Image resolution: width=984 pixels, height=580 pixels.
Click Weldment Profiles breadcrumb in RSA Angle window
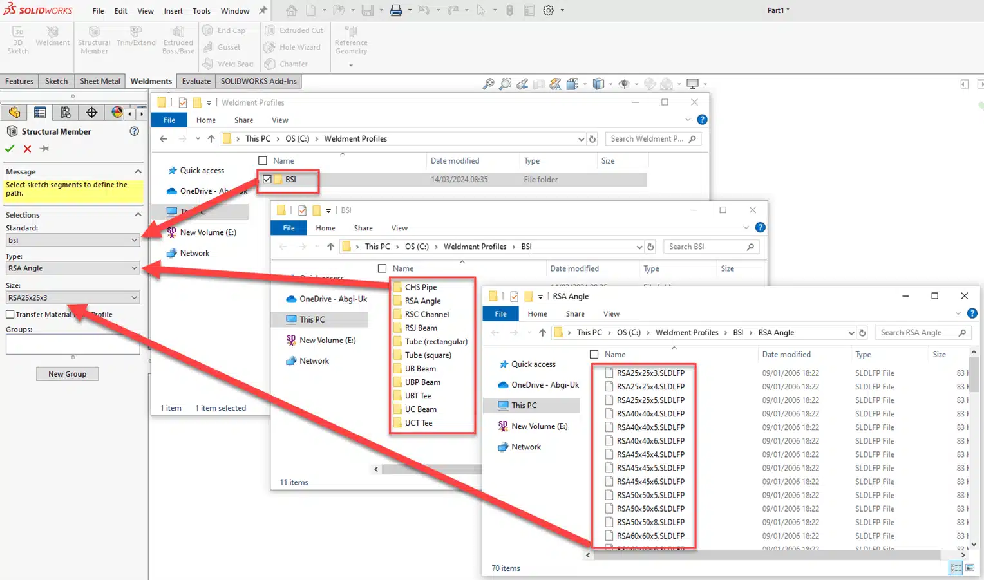tap(686, 333)
